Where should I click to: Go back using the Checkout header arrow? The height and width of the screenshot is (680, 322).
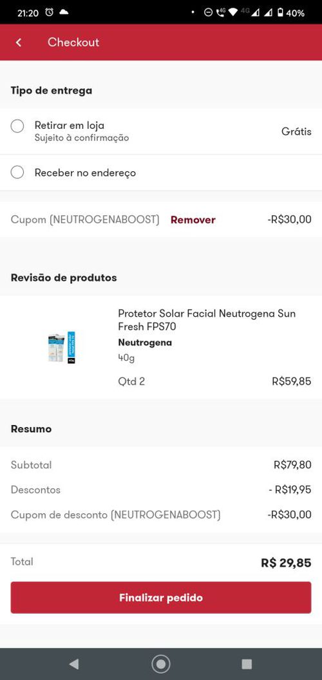pyautogui.click(x=18, y=42)
